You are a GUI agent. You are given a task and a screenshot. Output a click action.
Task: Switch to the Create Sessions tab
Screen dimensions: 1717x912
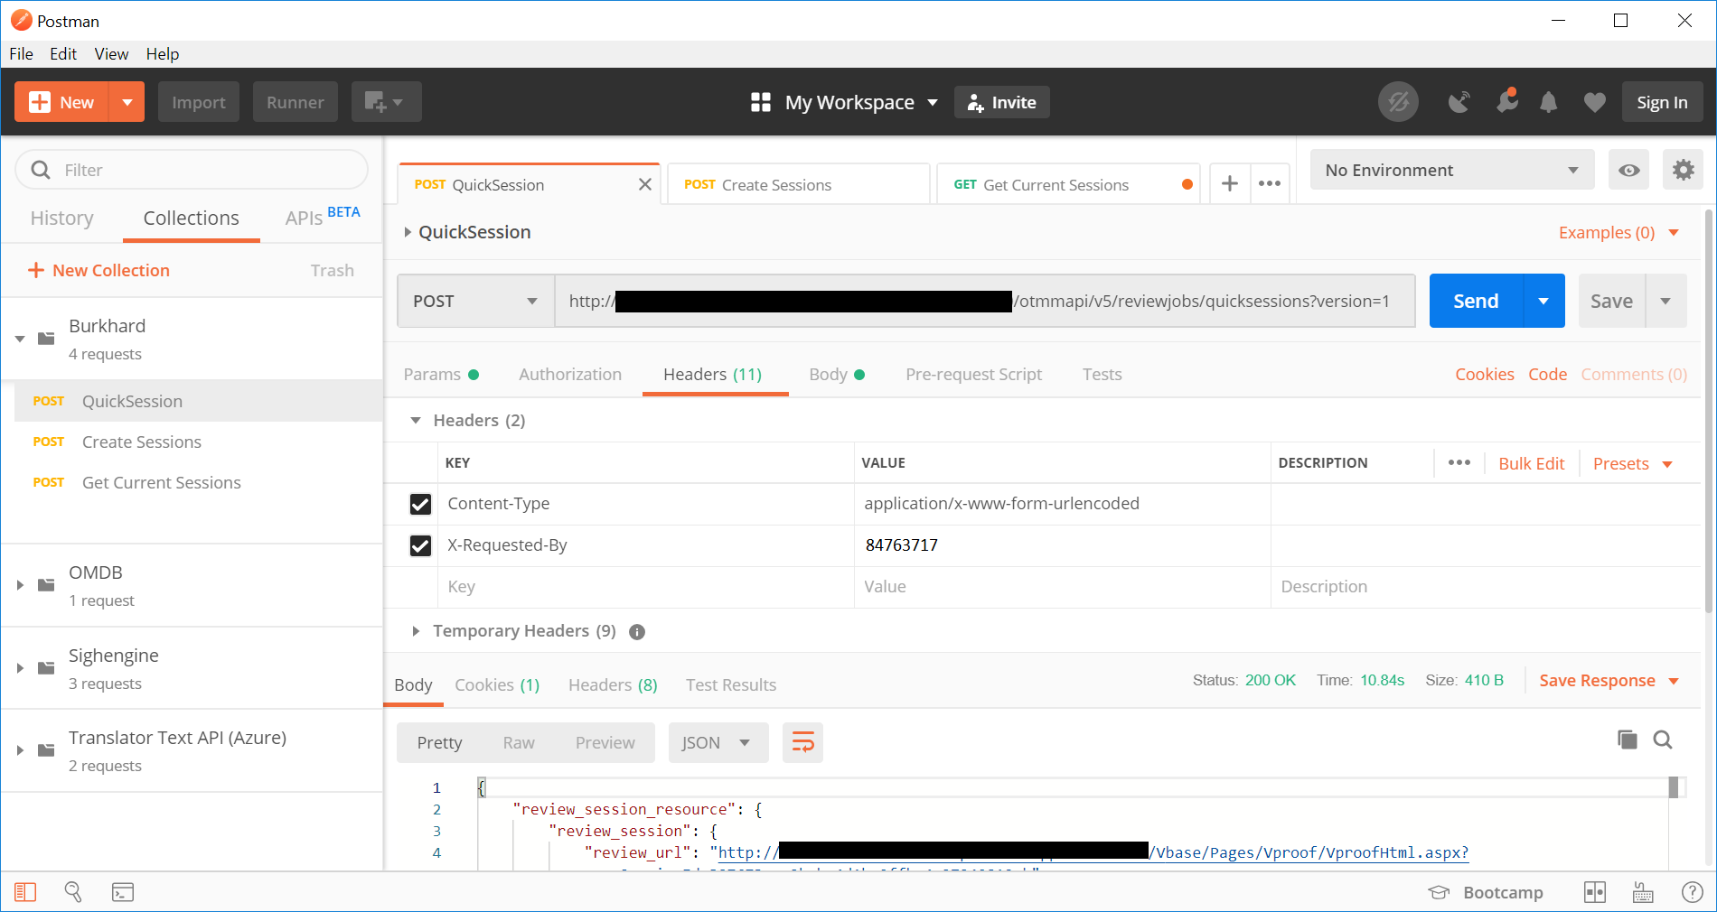tap(775, 184)
